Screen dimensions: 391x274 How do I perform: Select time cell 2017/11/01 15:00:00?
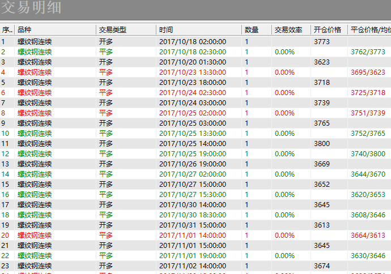(193, 246)
